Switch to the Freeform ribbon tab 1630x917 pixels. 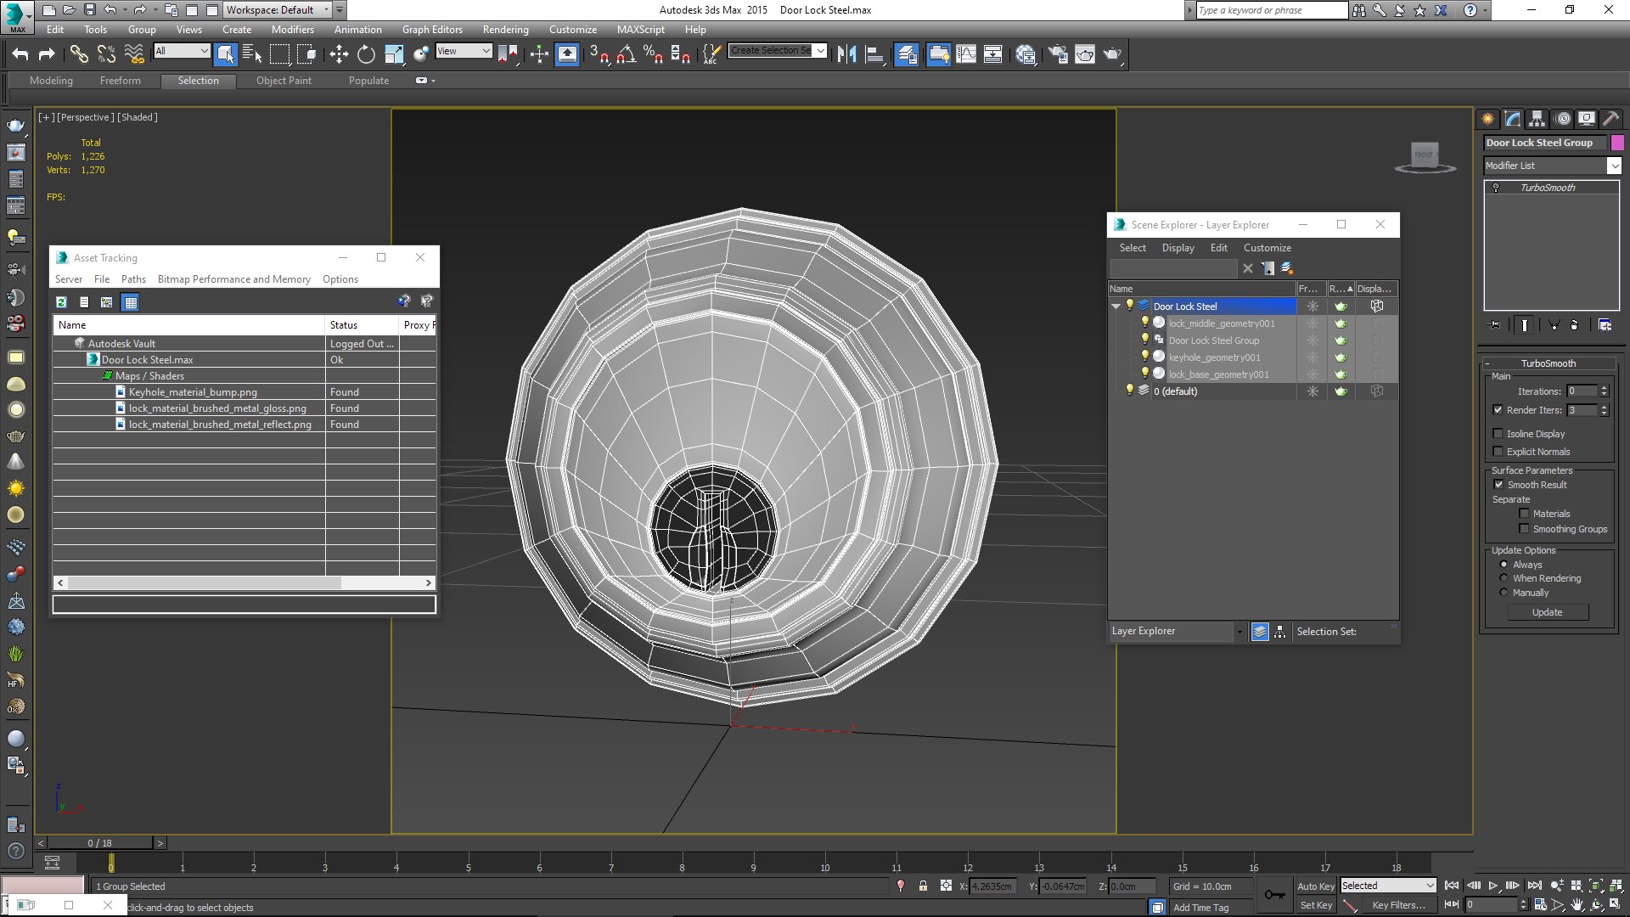(x=121, y=81)
